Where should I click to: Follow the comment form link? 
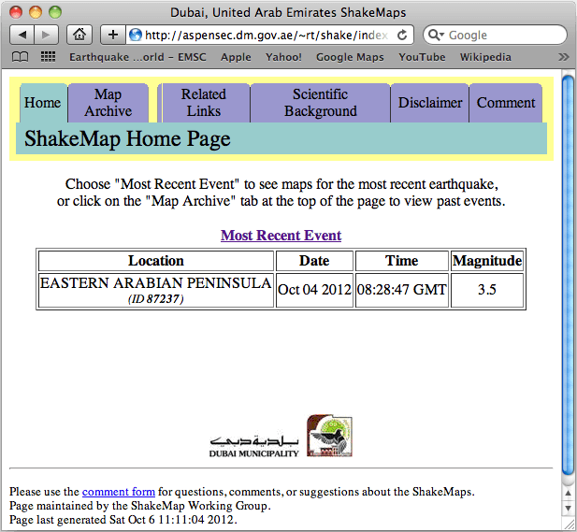pos(119,492)
